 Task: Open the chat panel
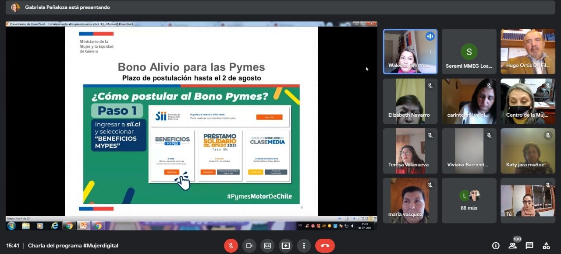click(529, 246)
